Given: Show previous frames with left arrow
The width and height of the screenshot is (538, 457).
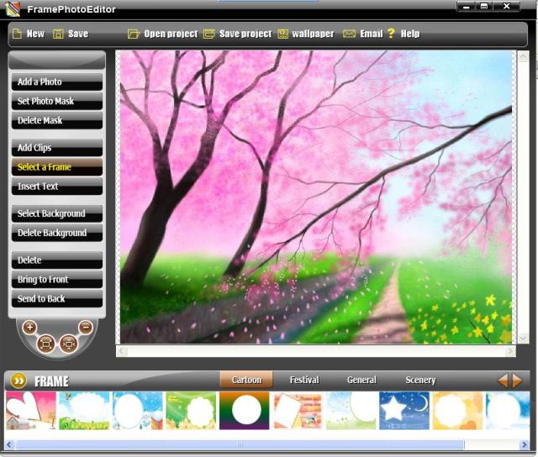Looking at the screenshot, I should tap(503, 381).
